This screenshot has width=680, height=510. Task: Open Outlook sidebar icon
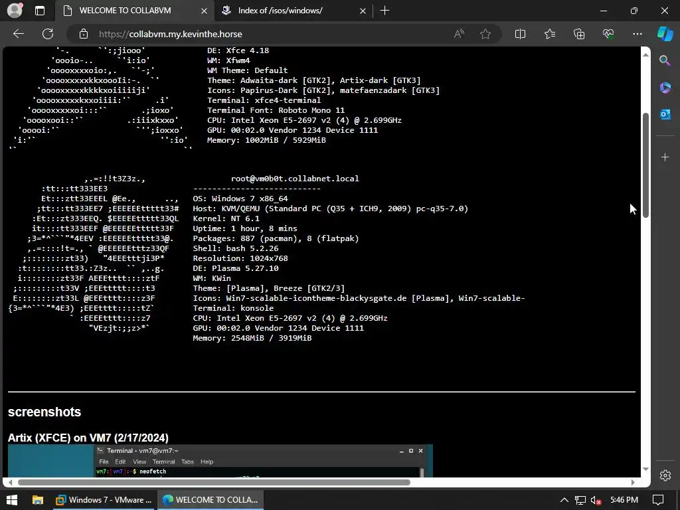coord(665,114)
